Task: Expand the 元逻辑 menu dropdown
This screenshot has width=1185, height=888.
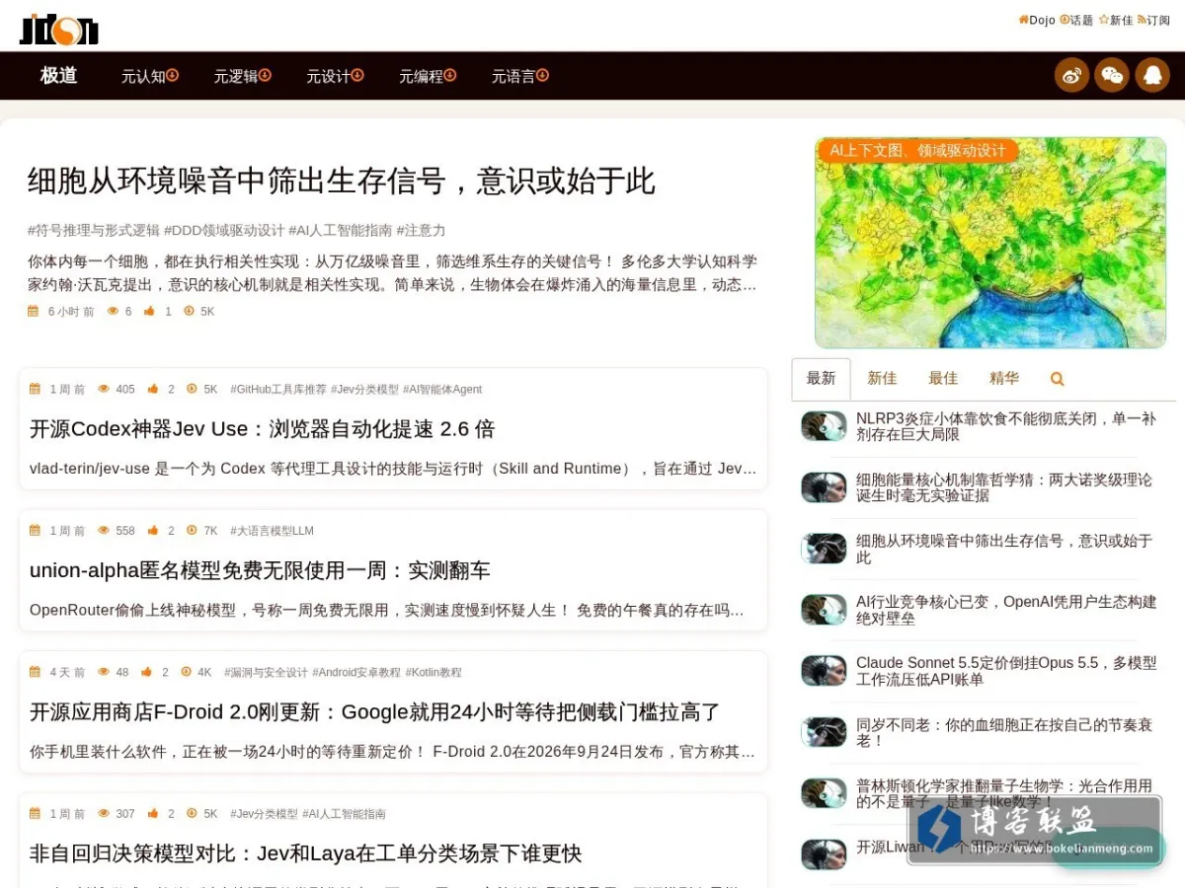Action: tap(265, 75)
